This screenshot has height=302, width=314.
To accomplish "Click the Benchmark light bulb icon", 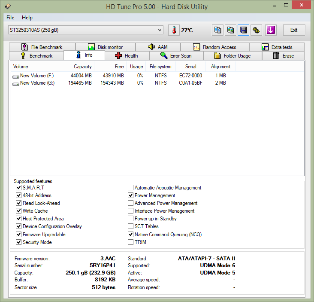I will [x=23, y=55].
